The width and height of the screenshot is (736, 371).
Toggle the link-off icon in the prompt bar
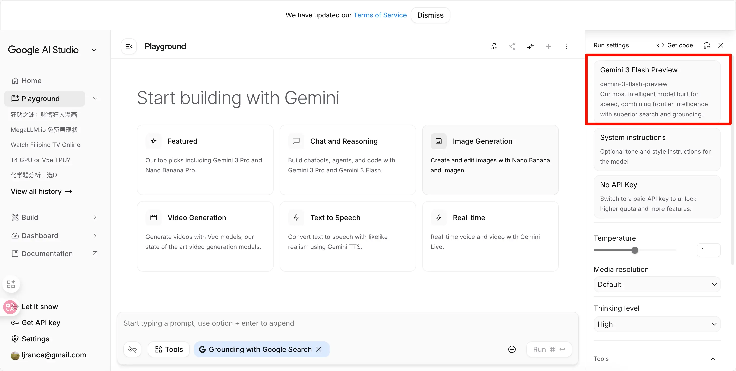click(132, 349)
